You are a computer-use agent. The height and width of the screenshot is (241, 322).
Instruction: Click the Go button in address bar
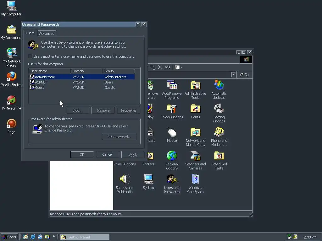pyautogui.click(x=244, y=75)
